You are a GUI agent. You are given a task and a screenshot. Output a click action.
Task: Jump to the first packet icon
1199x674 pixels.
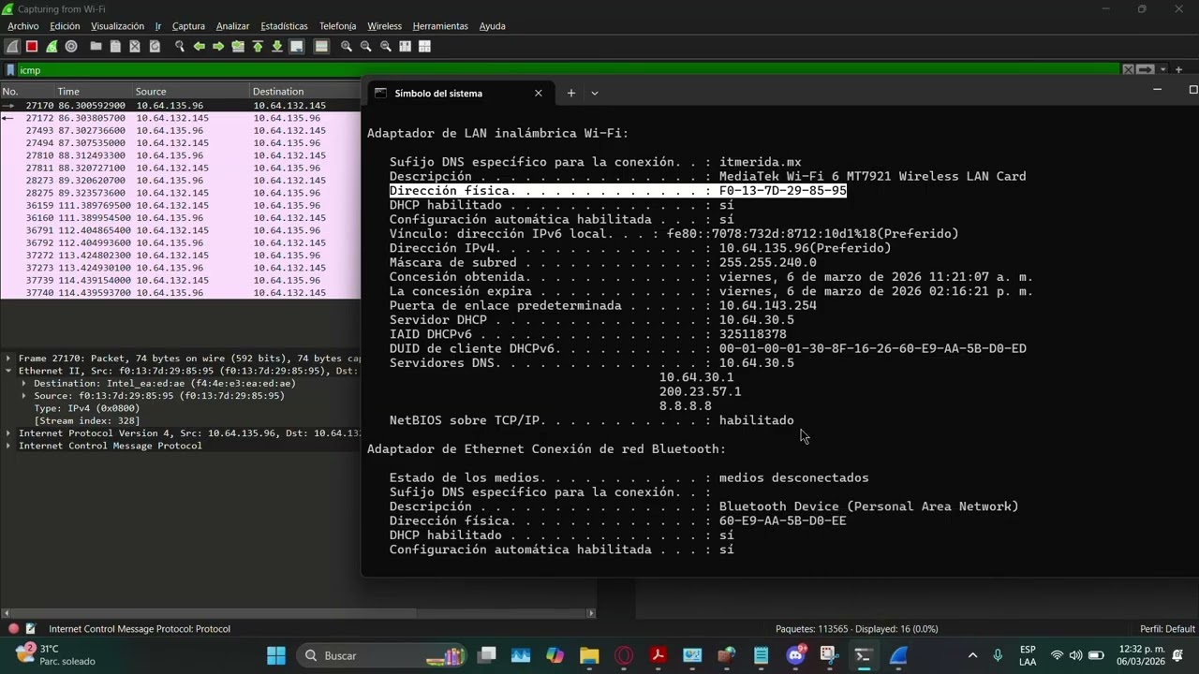coord(258,46)
